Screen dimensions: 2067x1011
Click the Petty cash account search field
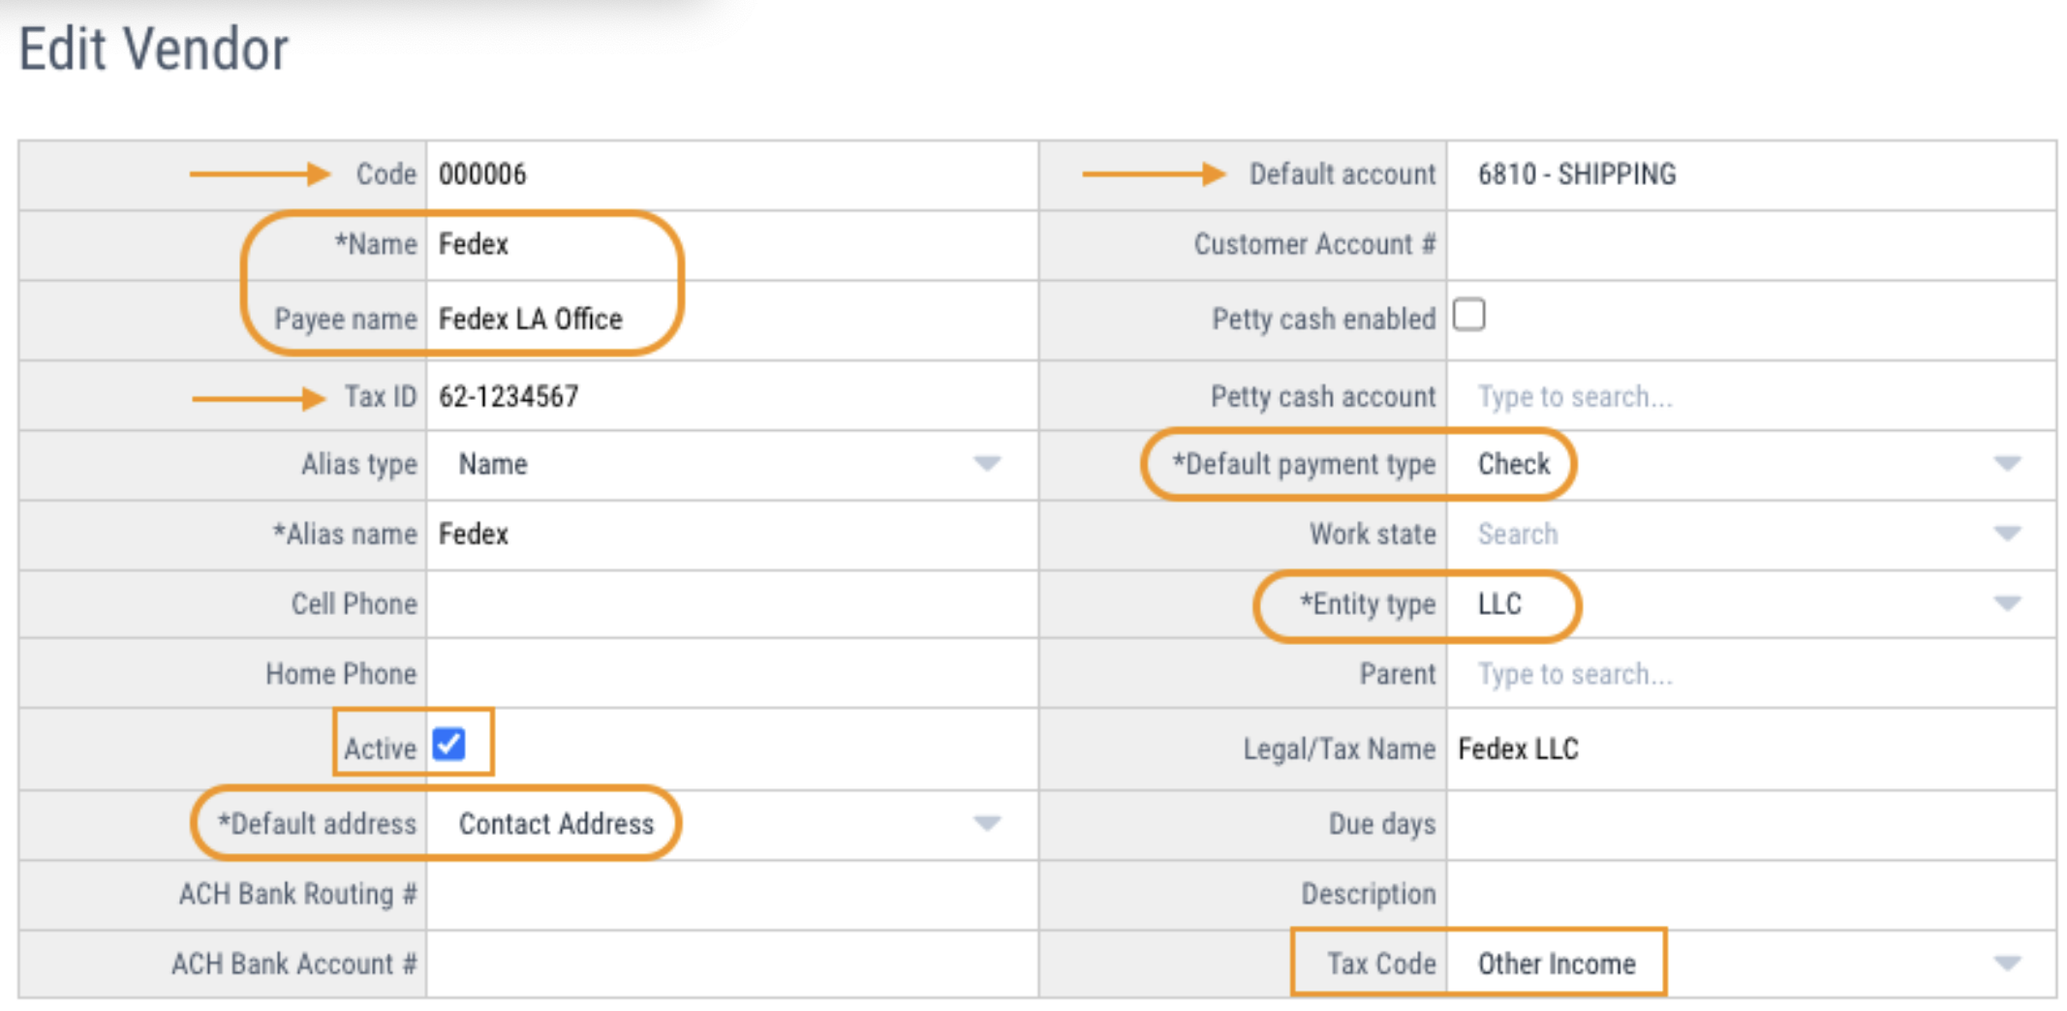(1751, 396)
